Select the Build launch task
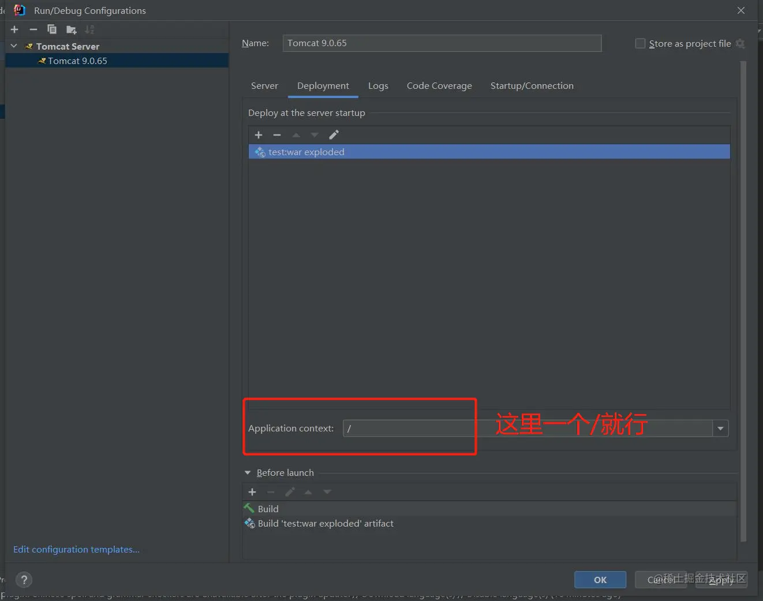Screen dimensions: 763x601 [489, 509]
